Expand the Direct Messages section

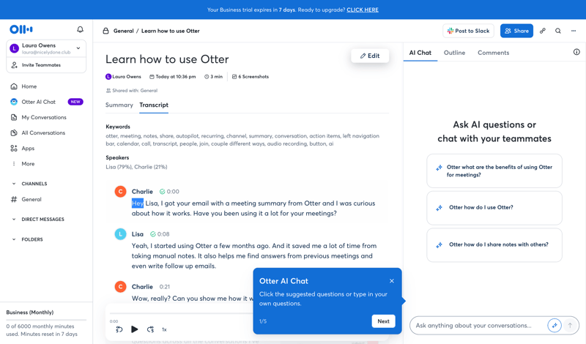point(14,220)
